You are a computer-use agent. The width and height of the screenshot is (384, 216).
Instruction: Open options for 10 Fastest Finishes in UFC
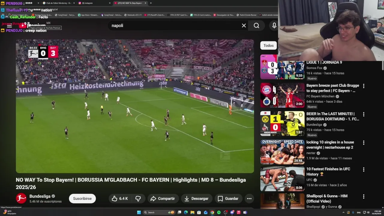(364, 169)
